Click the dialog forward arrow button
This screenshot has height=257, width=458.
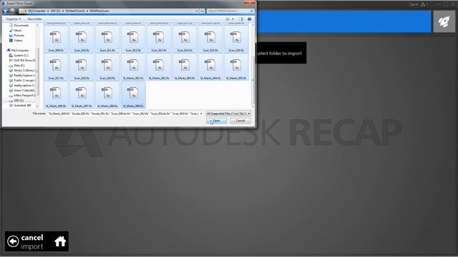(12, 11)
